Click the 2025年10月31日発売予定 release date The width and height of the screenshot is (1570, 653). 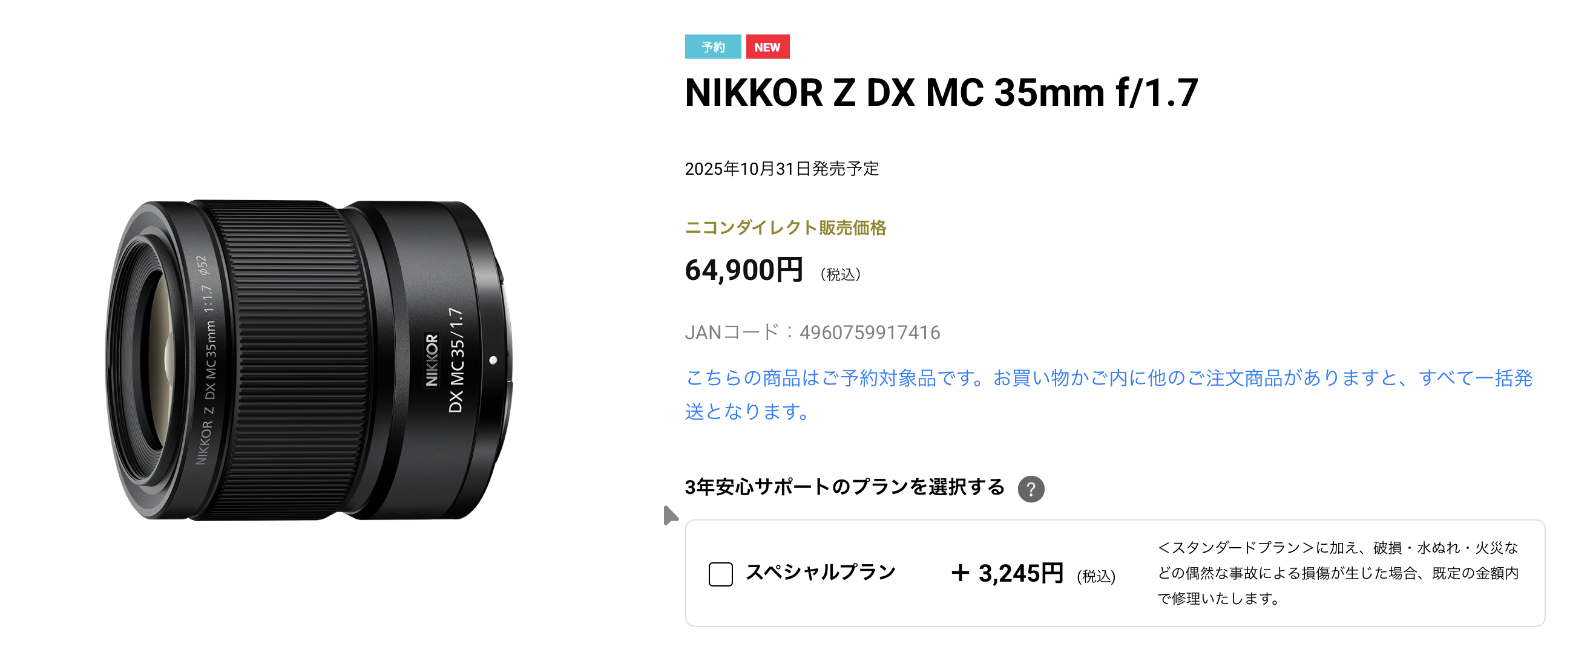click(782, 169)
